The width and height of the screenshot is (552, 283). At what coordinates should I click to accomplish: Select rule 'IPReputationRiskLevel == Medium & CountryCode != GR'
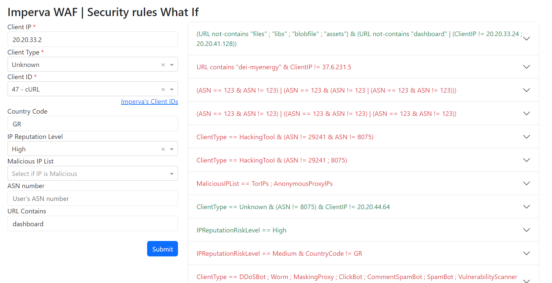point(279,254)
